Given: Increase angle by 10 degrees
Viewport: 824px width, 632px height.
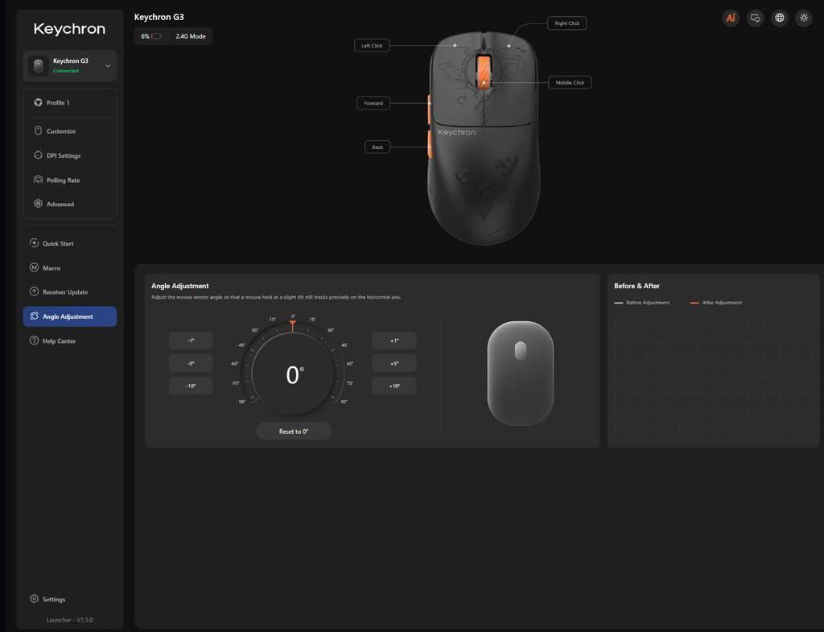Looking at the screenshot, I should coord(394,386).
